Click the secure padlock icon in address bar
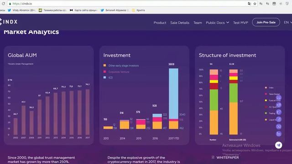The image size is (292, 164). point(10,4)
